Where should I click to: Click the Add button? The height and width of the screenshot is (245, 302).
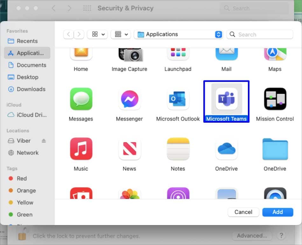click(278, 212)
